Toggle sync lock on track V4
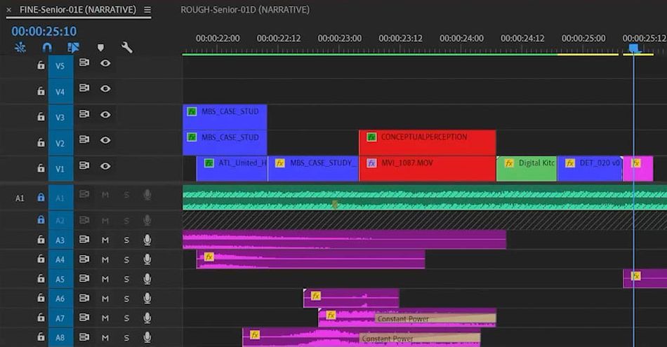Image resolution: width=667 pixels, height=347 pixels. (x=84, y=88)
